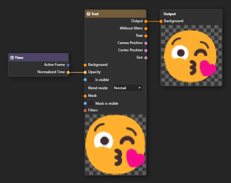Click the 'Size' label
Screen dimensions: 231x183
[140, 57]
